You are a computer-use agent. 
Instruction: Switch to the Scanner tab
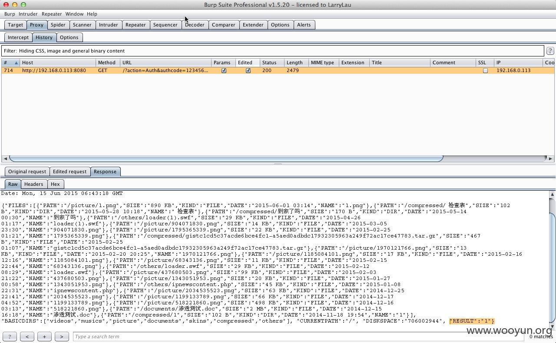(x=82, y=25)
